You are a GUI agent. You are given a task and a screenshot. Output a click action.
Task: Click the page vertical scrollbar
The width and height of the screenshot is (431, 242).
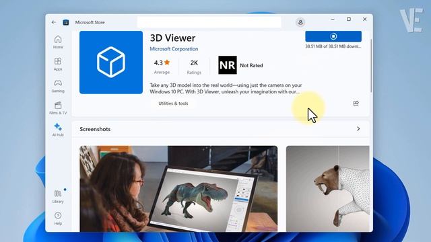[x=371, y=66]
